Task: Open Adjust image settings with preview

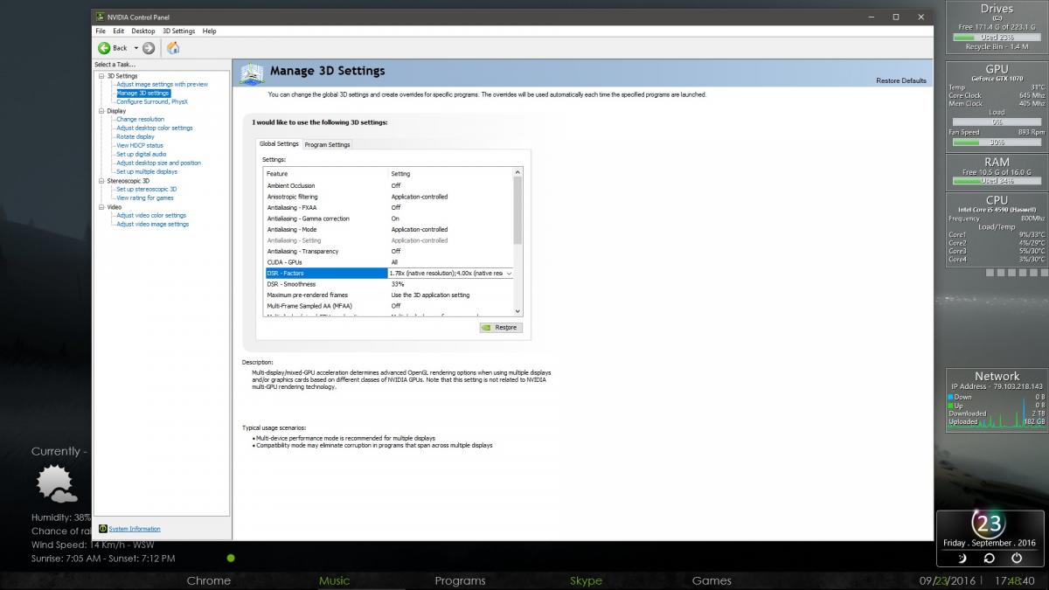Action: coord(163,85)
